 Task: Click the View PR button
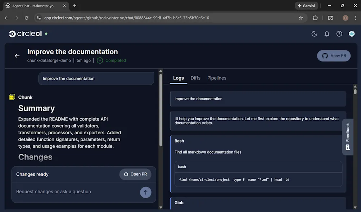(x=334, y=56)
